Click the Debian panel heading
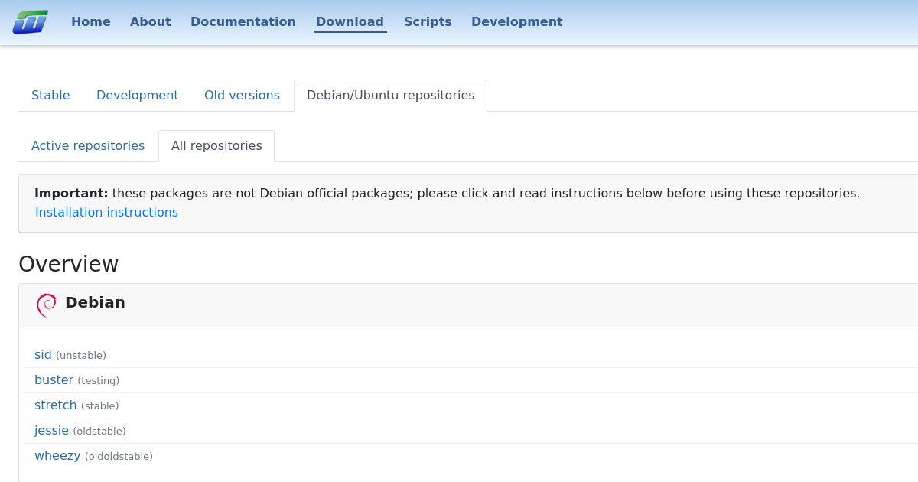The height and width of the screenshot is (482, 918). click(x=95, y=302)
